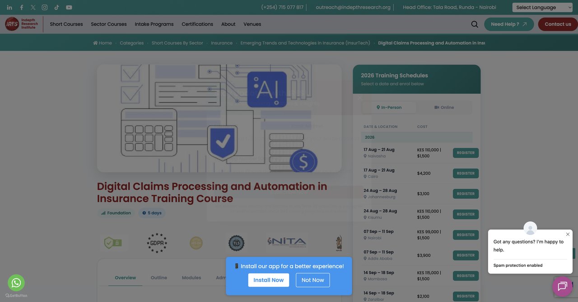Register for 14 Sep Mombasa session
This screenshot has height=302, width=578.
point(466,276)
